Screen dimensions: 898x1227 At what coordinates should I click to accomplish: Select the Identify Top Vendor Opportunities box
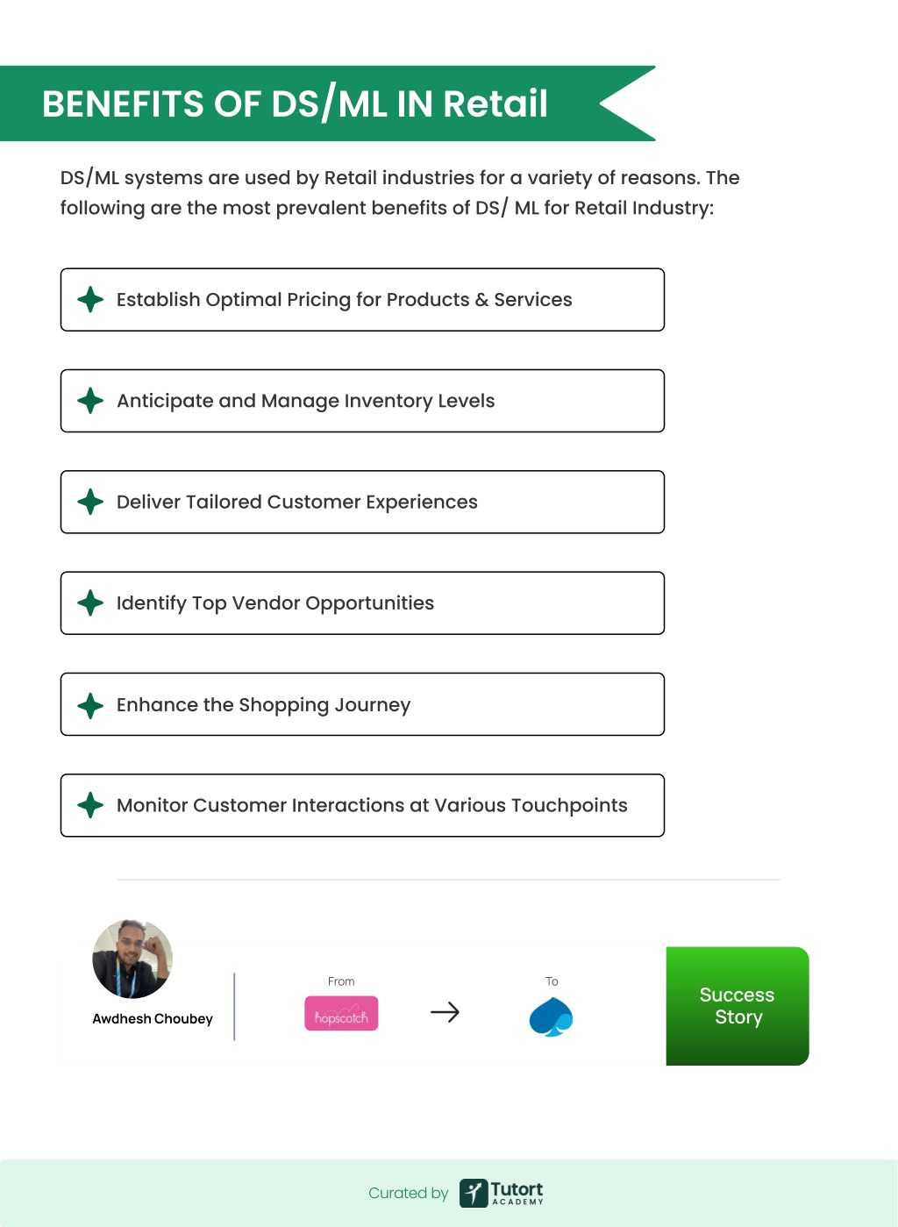[x=362, y=603]
